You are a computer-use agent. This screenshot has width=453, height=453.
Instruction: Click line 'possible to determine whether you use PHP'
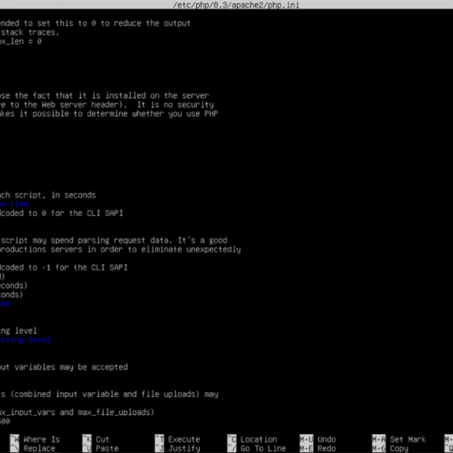click(109, 114)
